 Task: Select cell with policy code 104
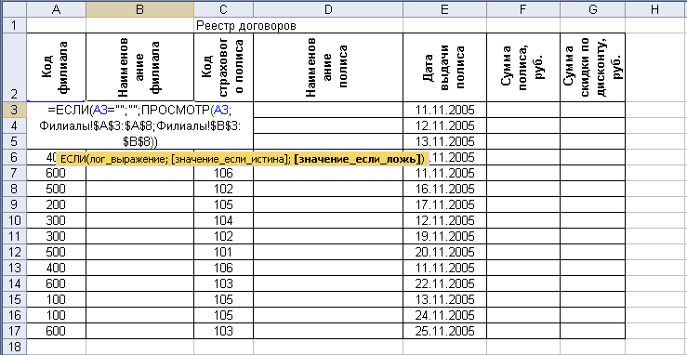click(x=223, y=220)
